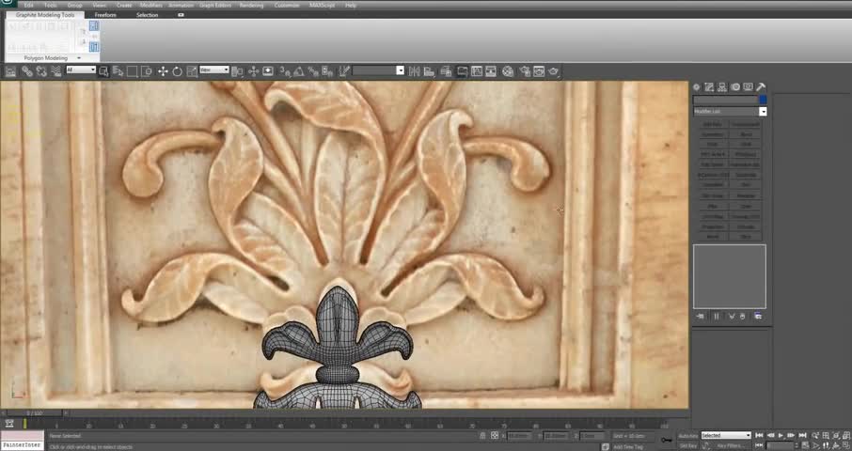Click the Align tool icon
The image size is (852, 451).
429,71
